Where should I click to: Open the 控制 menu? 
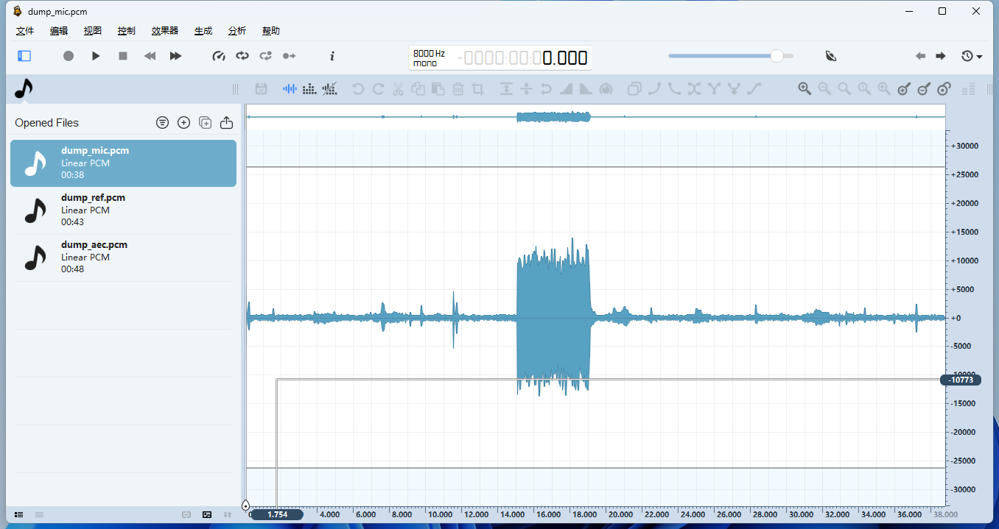[x=127, y=31]
